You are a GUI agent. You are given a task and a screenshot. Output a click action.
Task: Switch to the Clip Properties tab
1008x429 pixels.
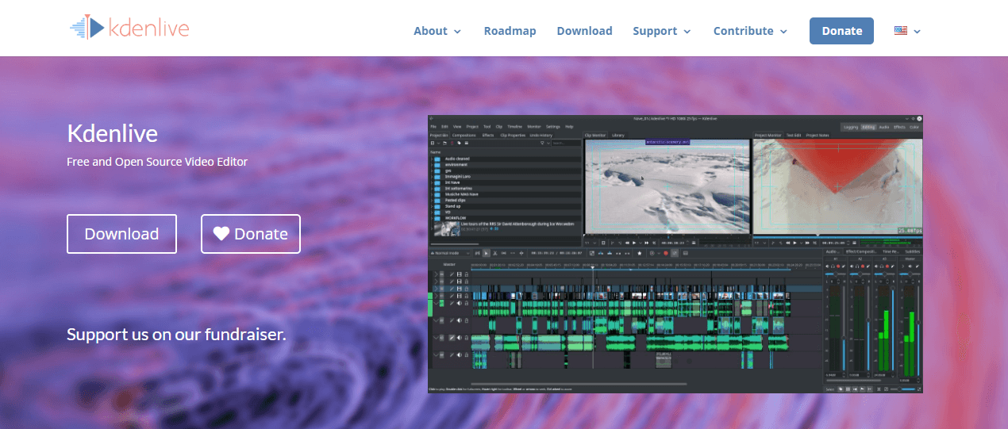pos(513,136)
